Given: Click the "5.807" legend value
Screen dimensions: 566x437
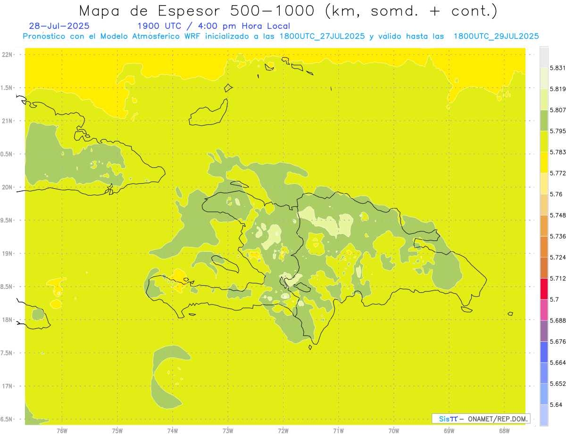Looking at the screenshot, I should (558, 110).
